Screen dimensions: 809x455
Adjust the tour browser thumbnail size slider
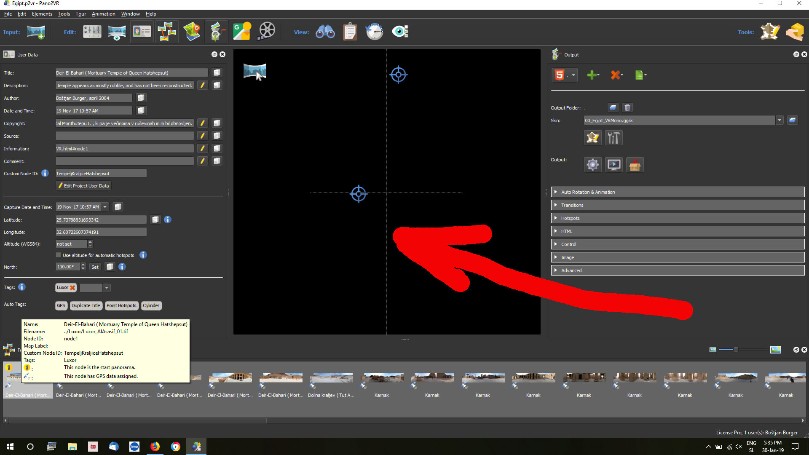(x=736, y=350)
